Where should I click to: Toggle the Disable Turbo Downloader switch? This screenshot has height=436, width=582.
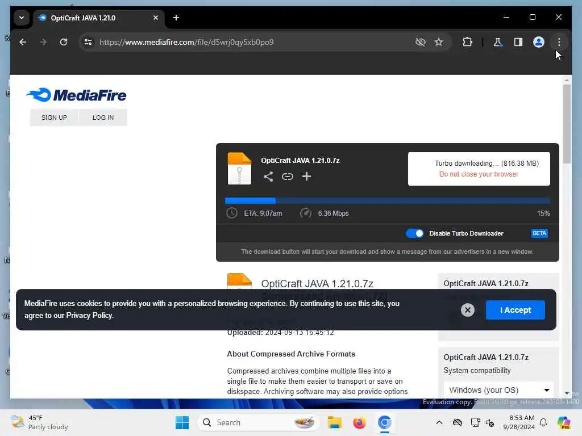[414, 233]
